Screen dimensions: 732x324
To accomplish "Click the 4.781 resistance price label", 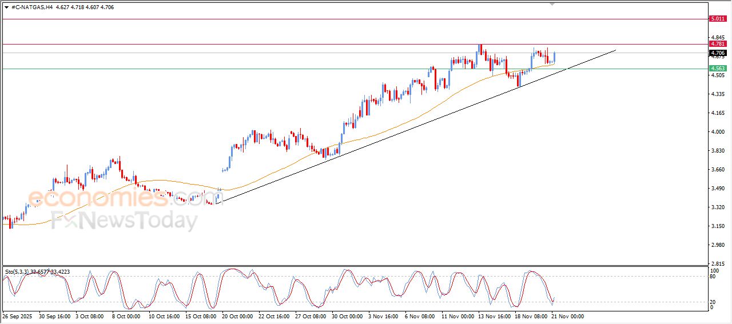I will [x=717, y=44].
